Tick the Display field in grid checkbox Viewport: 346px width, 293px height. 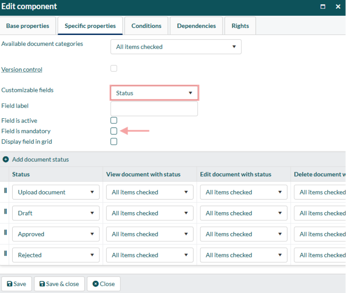(x=114, y=141)
